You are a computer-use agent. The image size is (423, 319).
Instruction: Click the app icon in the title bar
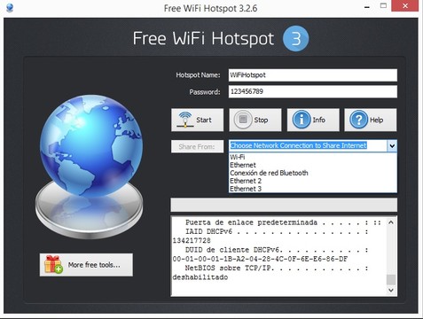10,8
